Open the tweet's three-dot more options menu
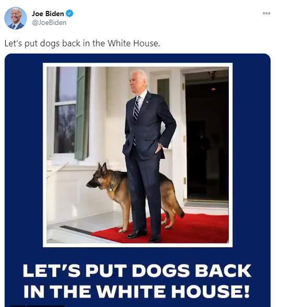The width and height of the screenshot is (283, 307). (266, 14)
